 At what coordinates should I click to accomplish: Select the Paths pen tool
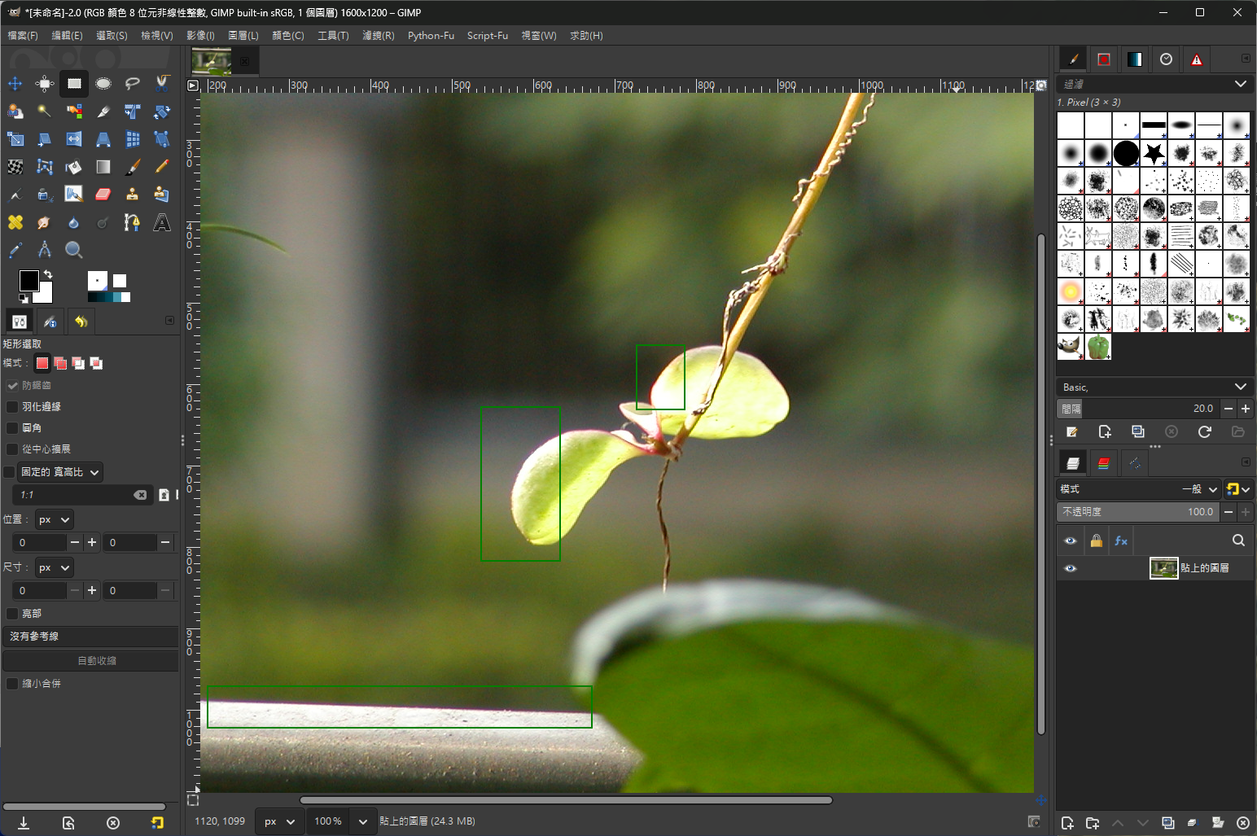pyautogui.click(x=133, y=221)
